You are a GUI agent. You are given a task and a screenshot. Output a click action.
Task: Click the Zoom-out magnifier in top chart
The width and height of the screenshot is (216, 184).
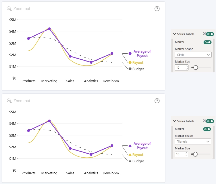pos(9,9)
